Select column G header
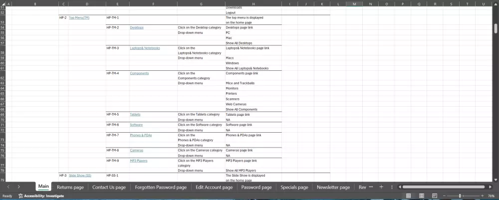This screenshot has height=200, width=499. (201, 4)
